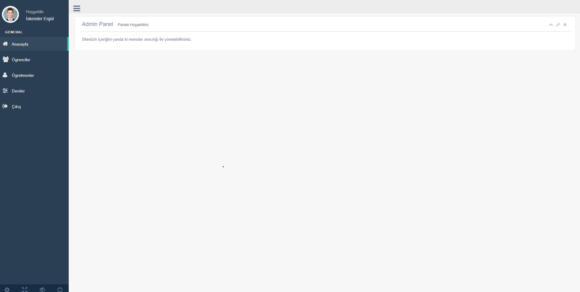
Task: Click the person icon beside Öğretmenler
Action: point(5,75)
